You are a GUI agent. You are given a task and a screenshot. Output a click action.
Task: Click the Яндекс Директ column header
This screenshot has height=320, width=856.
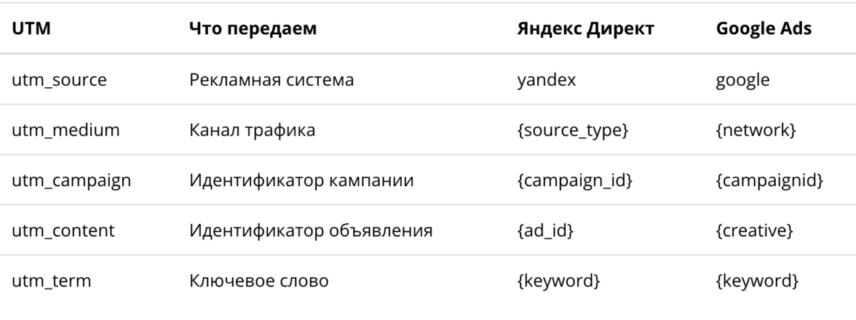click(584, 31)
